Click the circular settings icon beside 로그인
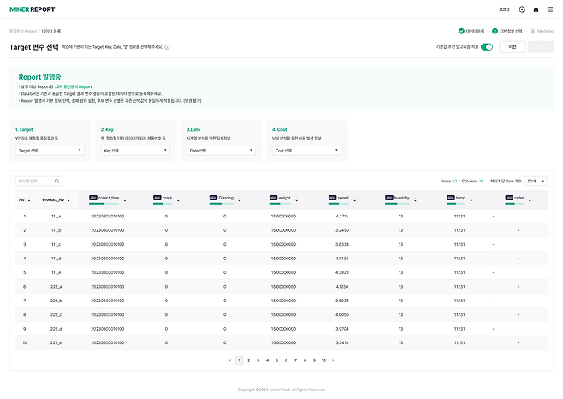This screenshot has width=563, height=399. 522,9
